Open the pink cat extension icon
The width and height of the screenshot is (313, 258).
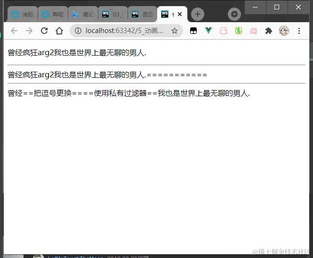click(224, 31)
